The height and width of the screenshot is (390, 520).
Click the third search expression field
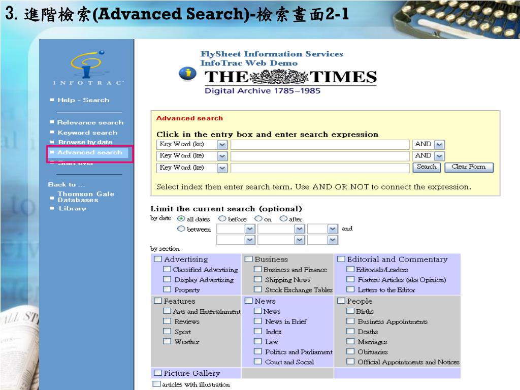(x=320, y=168)
